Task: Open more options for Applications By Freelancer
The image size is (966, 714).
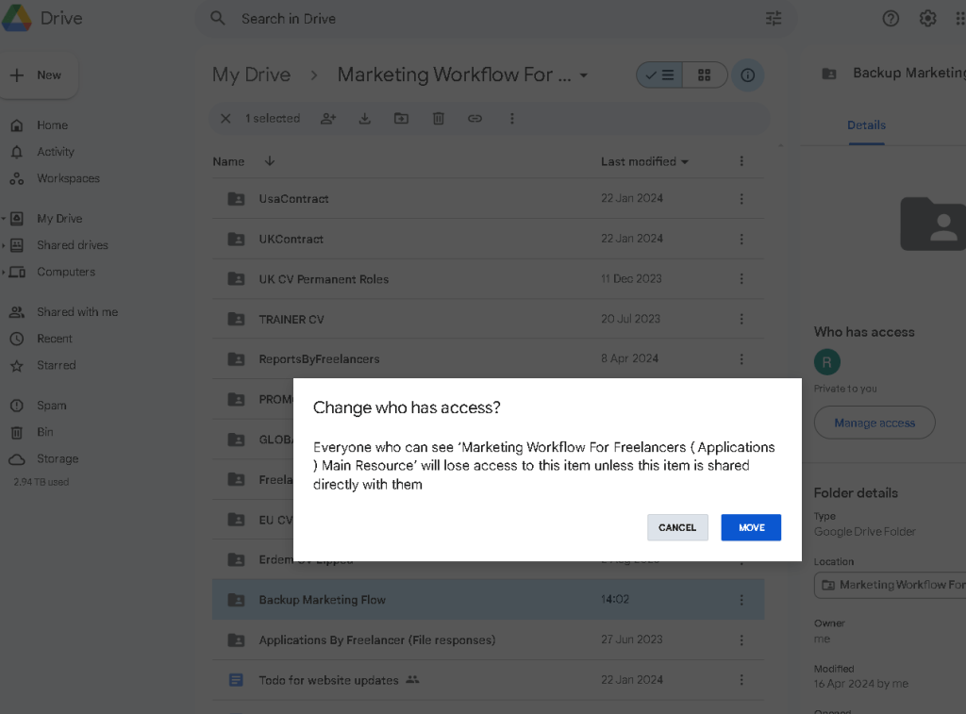Action: coord(741,639)
